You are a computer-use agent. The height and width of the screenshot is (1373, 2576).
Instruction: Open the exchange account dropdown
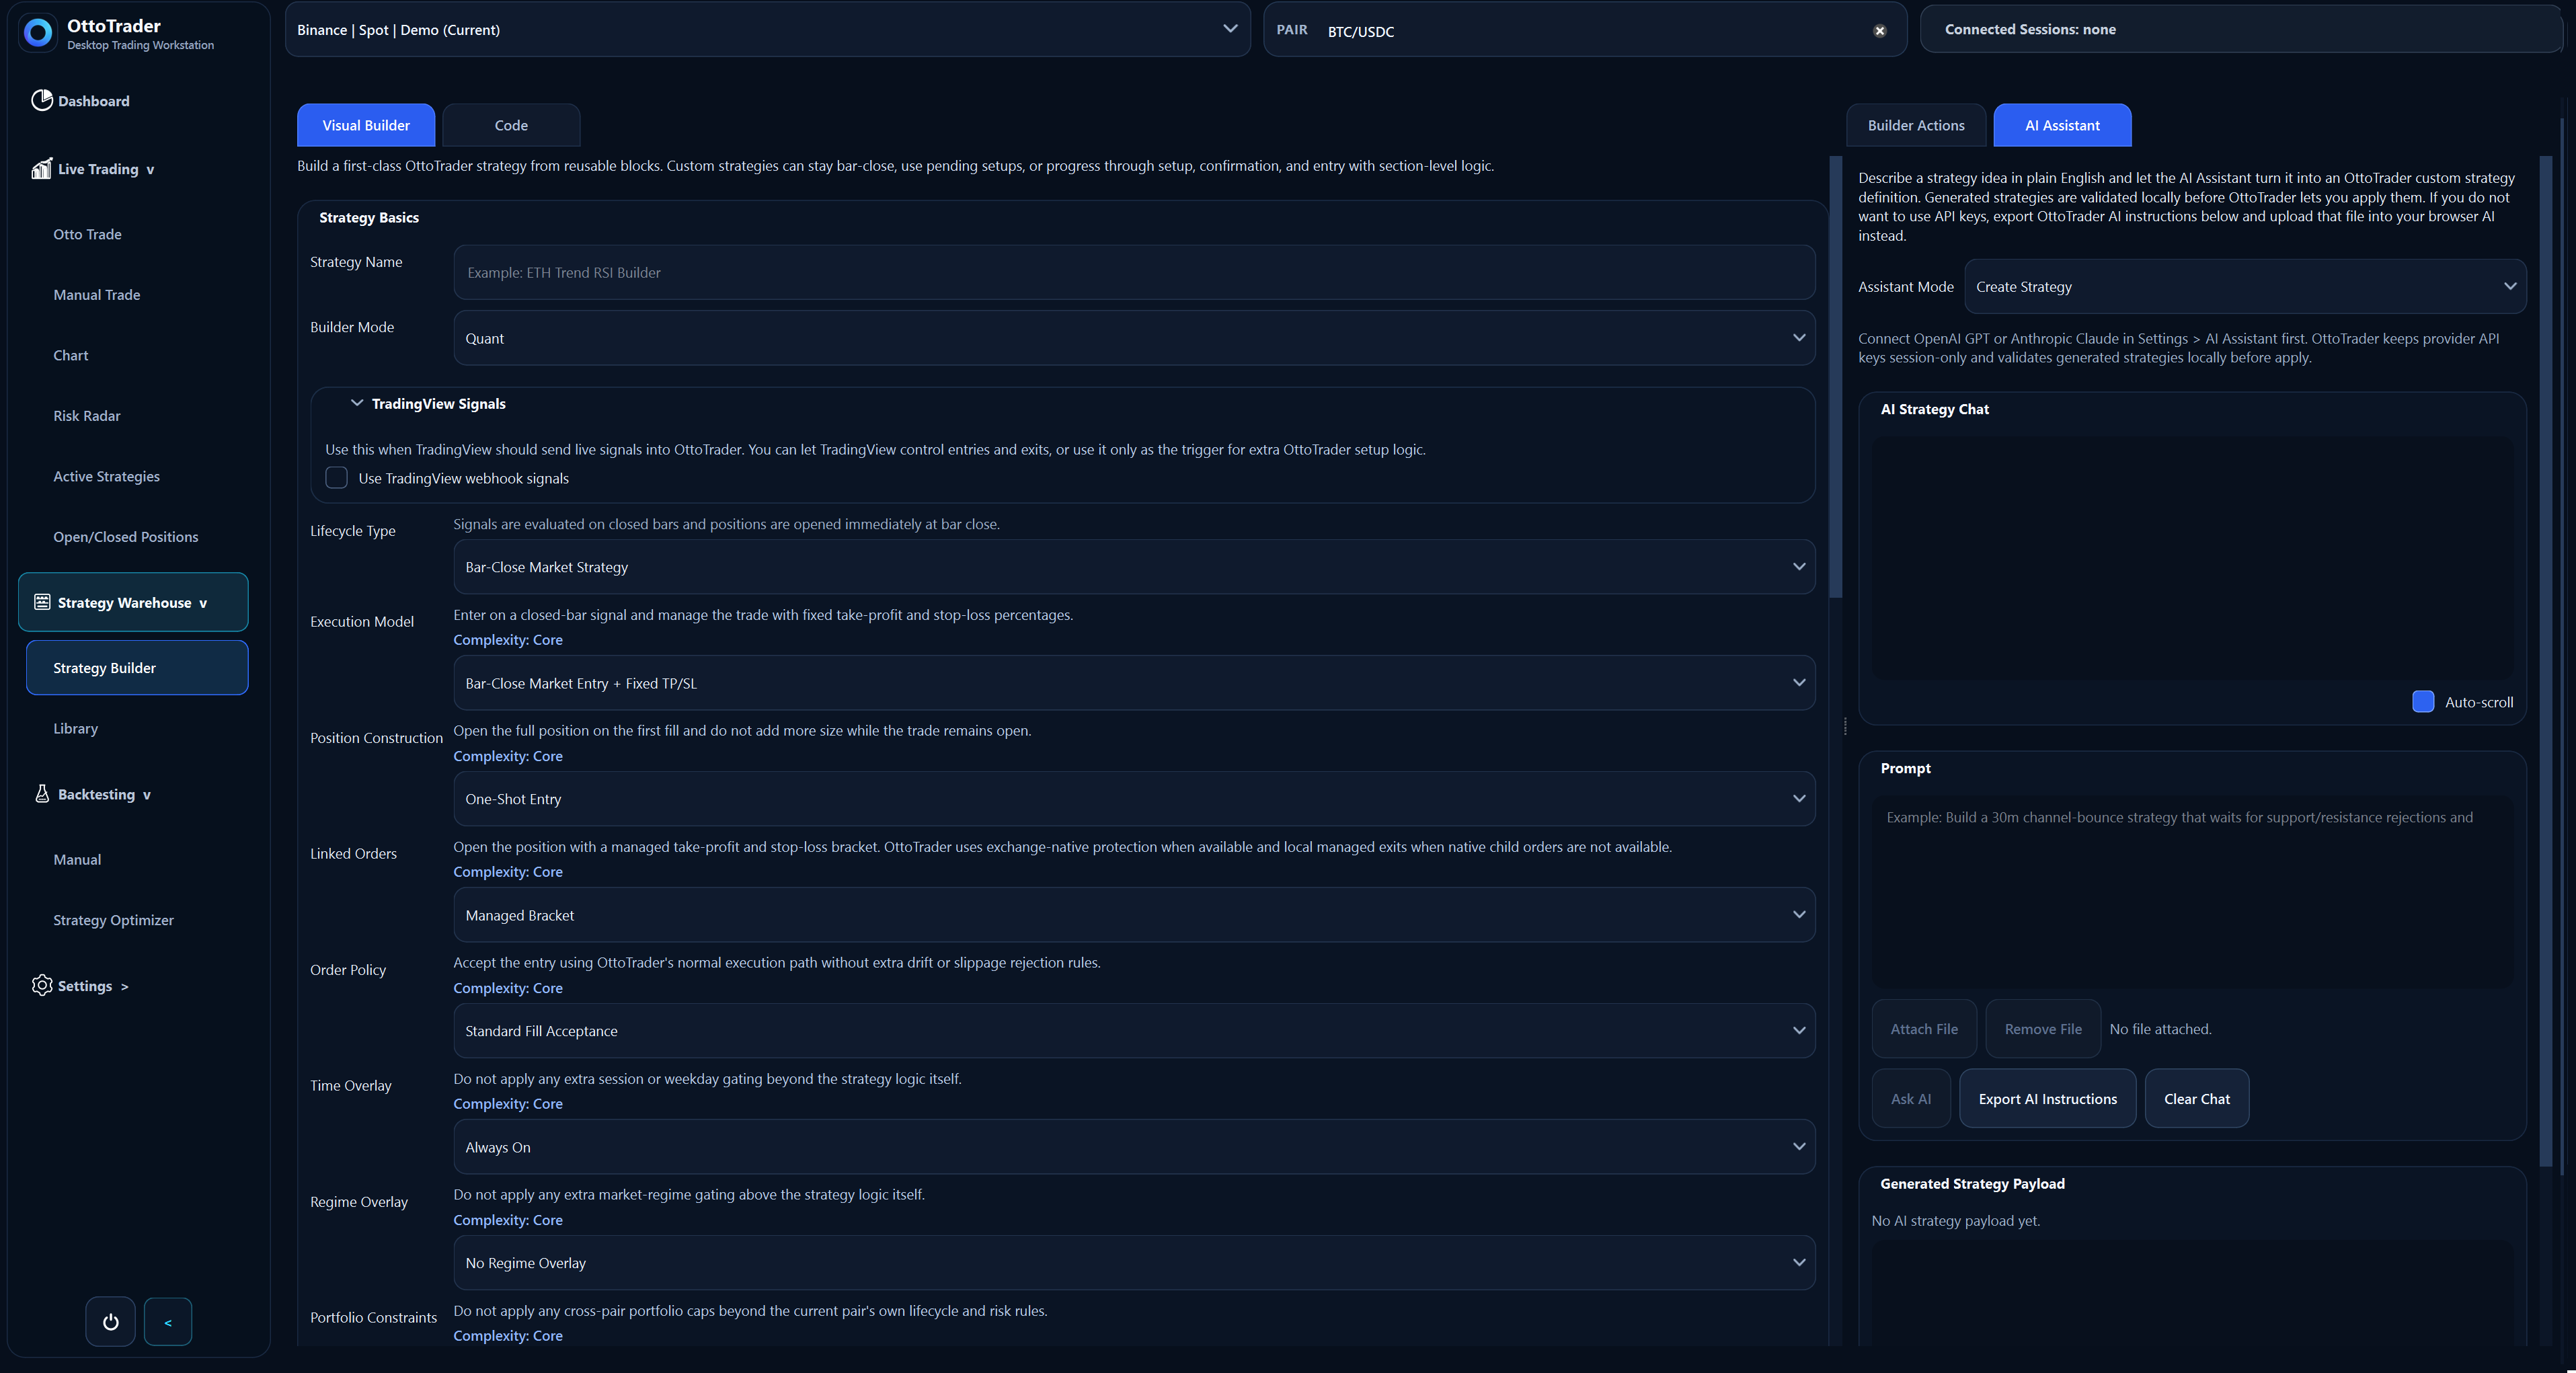pos(767,30)
